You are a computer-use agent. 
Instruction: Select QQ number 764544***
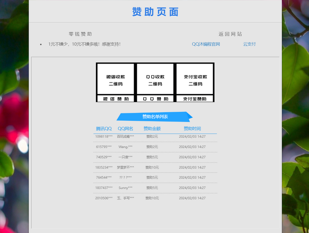[104, 177]
